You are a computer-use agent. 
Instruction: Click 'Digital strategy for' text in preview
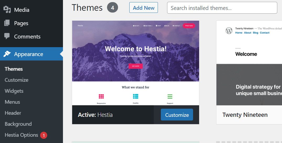point(258,87)
